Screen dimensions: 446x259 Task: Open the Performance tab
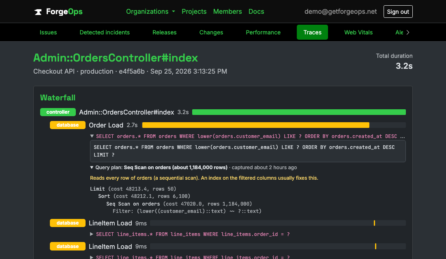pos(263,32)
